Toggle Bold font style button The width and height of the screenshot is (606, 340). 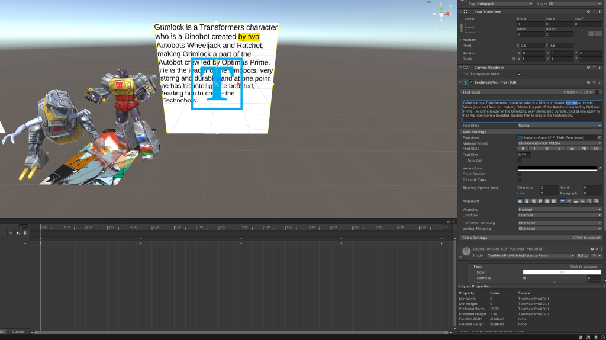pyautogui.click(x=523, y=149)
